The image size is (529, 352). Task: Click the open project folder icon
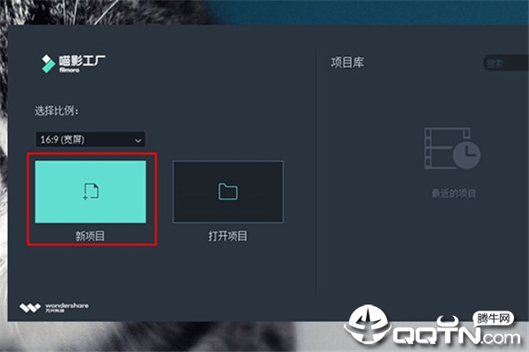coord(228,191)
